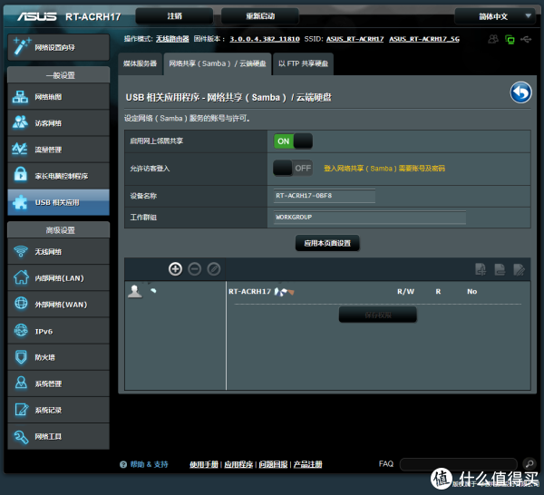Open the 简体中文 language dropdown
Viewport: 544px width, 495px height.
[x=495, y=16]
